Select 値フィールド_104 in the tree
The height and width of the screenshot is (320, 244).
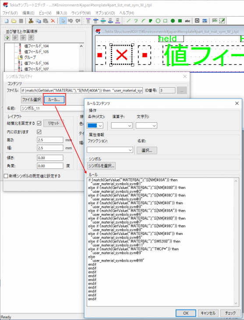[36, 46]
